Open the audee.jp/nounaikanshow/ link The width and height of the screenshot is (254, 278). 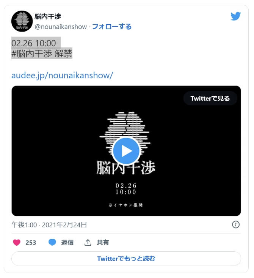pyautogui.click(x=62, y=75)
